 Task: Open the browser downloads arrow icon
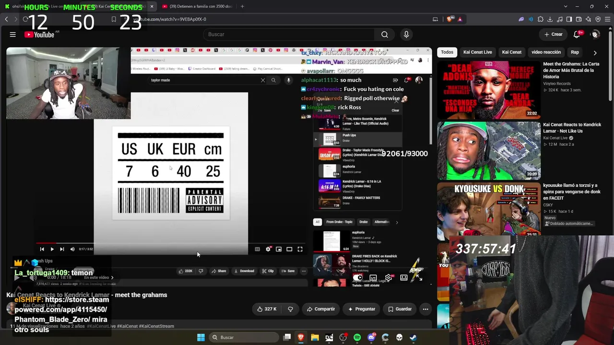pos(550,19)
